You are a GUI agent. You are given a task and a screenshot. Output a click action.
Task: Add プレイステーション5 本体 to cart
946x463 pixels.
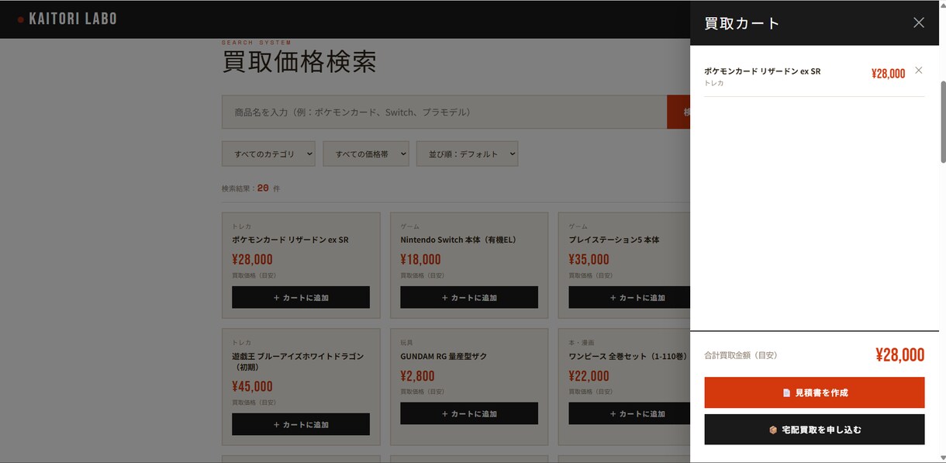(x=629, y=297)
